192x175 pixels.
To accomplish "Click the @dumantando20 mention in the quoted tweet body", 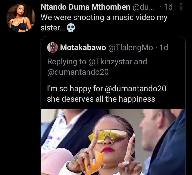I will (x=136, y=88).
